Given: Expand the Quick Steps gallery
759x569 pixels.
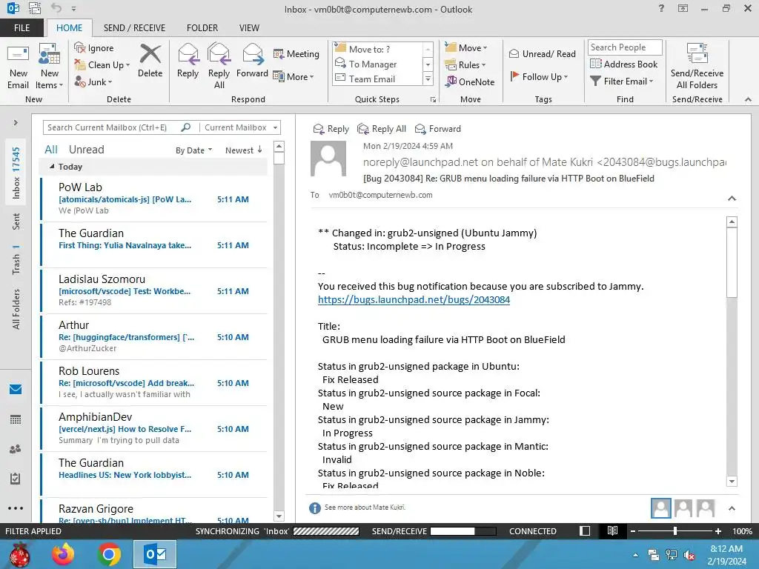Looking at the screenshot, I should pos(428,79).
